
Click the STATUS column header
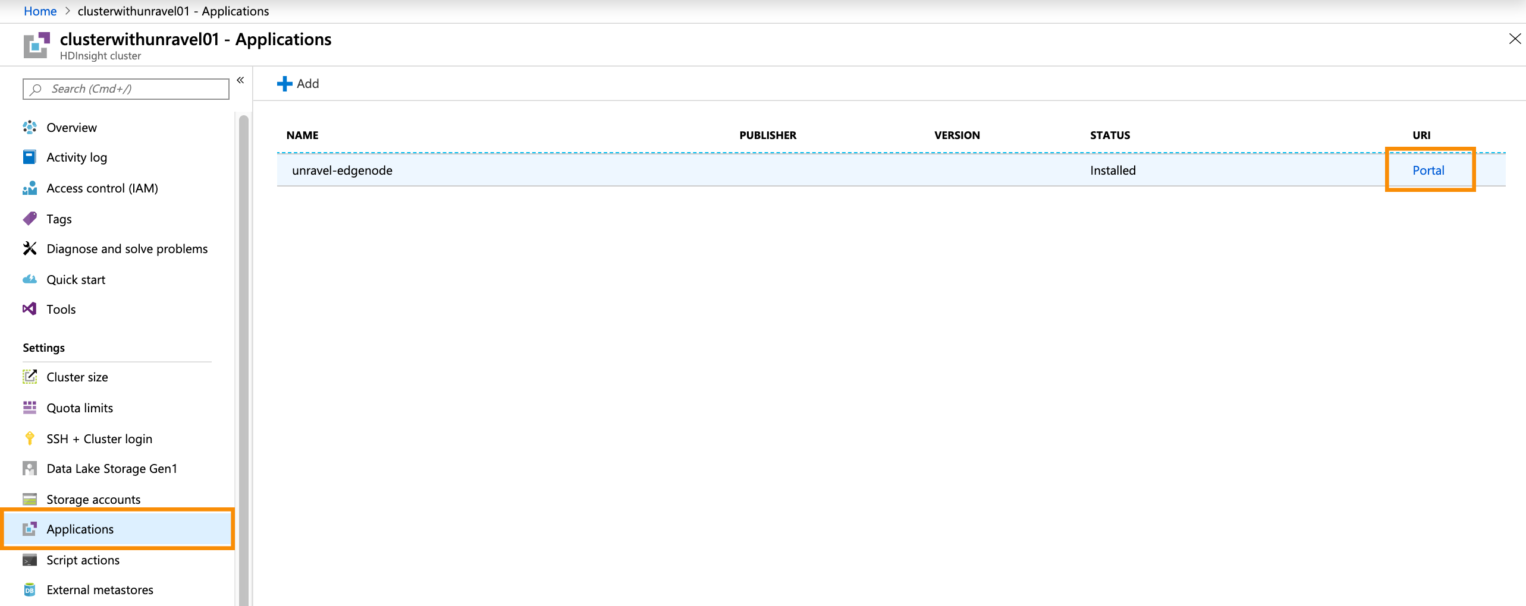[x=1110, y=135]
